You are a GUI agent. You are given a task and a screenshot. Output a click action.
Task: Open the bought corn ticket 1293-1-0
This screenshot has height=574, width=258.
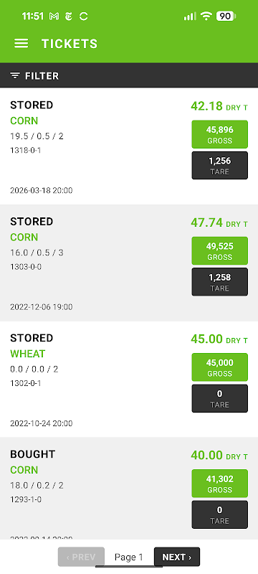[129, 489]
